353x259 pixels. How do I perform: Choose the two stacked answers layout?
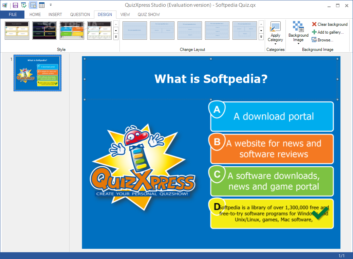[189, 31]
